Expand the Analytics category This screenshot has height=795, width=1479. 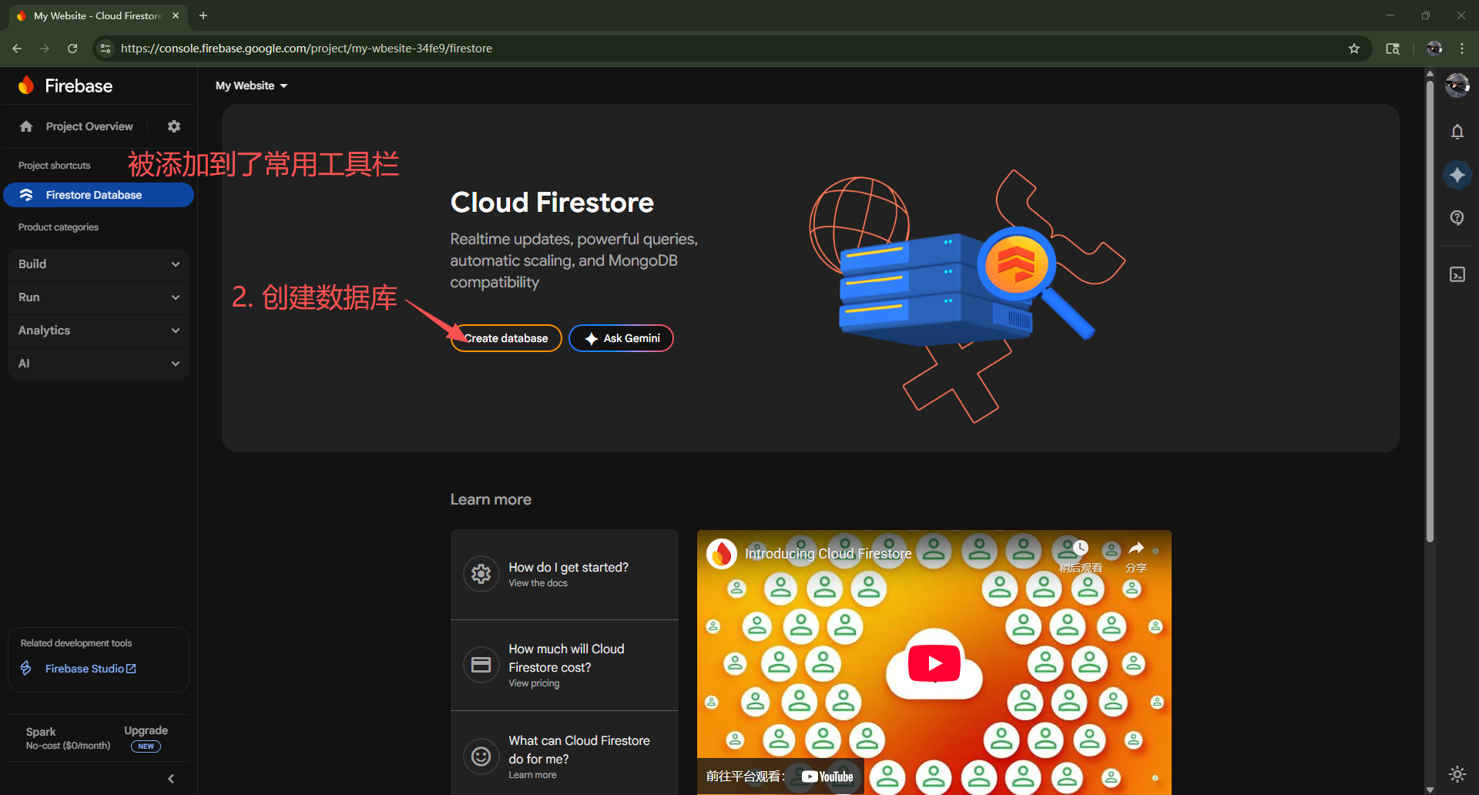click(x=99, y=330)
